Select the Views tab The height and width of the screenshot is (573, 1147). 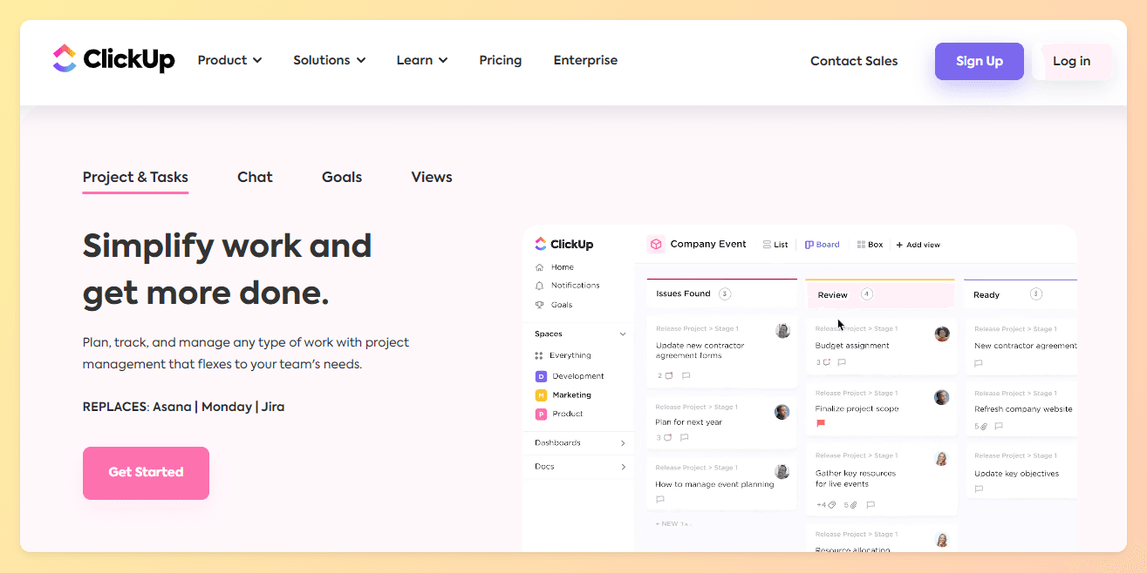432,177
